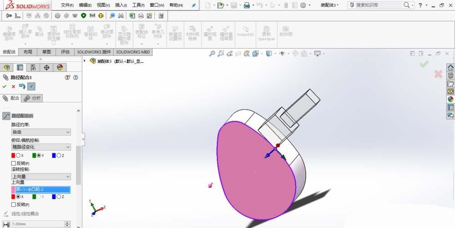455x228 pixels.
Task: Click the Zoom to Fit magnifier icon
Action: [212, 53]
